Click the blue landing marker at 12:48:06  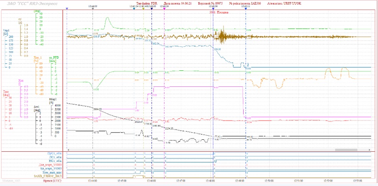coord(213,9)
